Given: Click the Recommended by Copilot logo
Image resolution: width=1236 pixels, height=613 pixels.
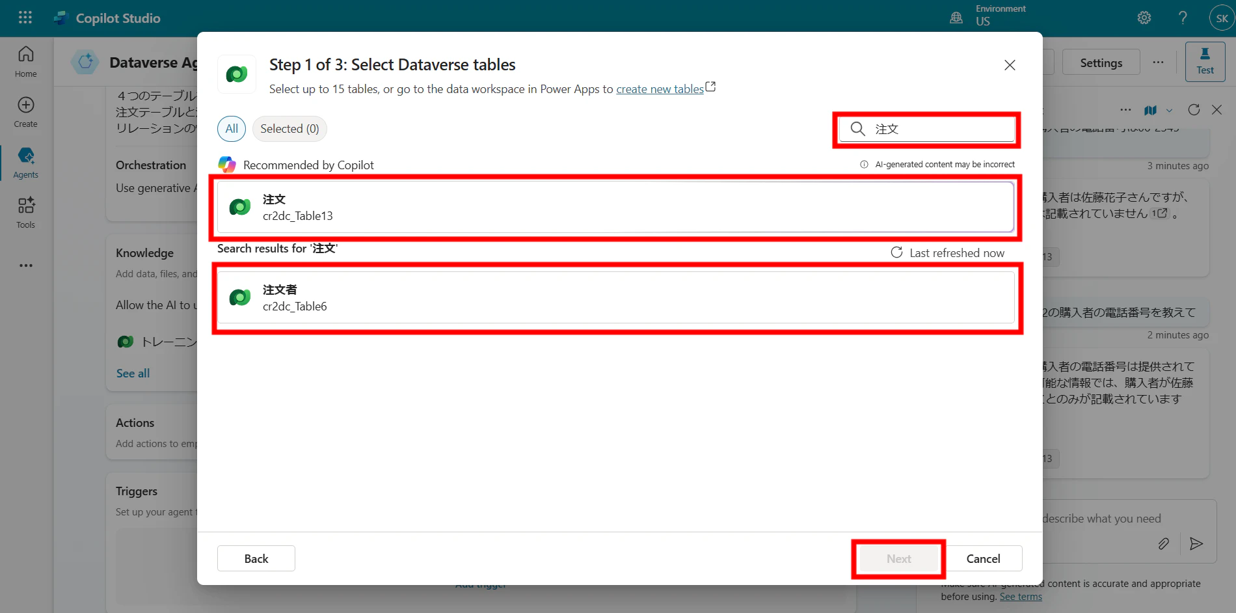Looking at the screenshot, I should (x=227, y=165).
